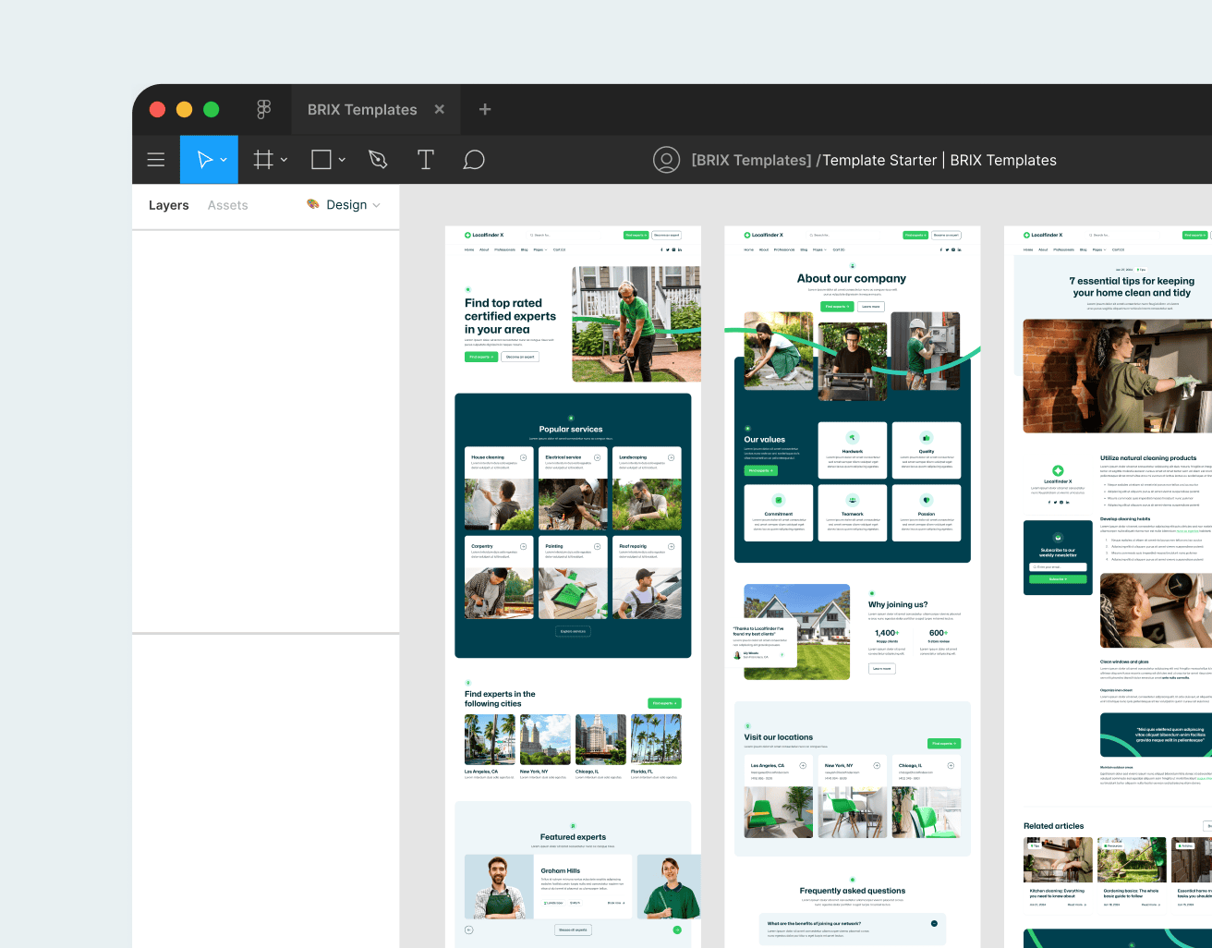Select the house photo beside Why joining us
Viewport: 1212px width, 948px height.
pyautogui.click(x=797, y=632)
